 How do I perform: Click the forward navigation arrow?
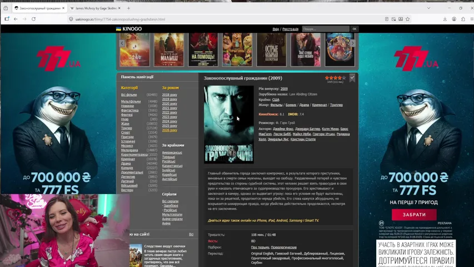point(24,19)
